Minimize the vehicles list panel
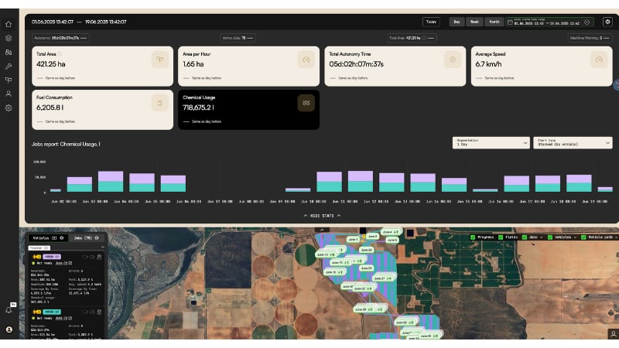This screenshot has width=619, height=348. pyautogui.click(x=103, y=247)
